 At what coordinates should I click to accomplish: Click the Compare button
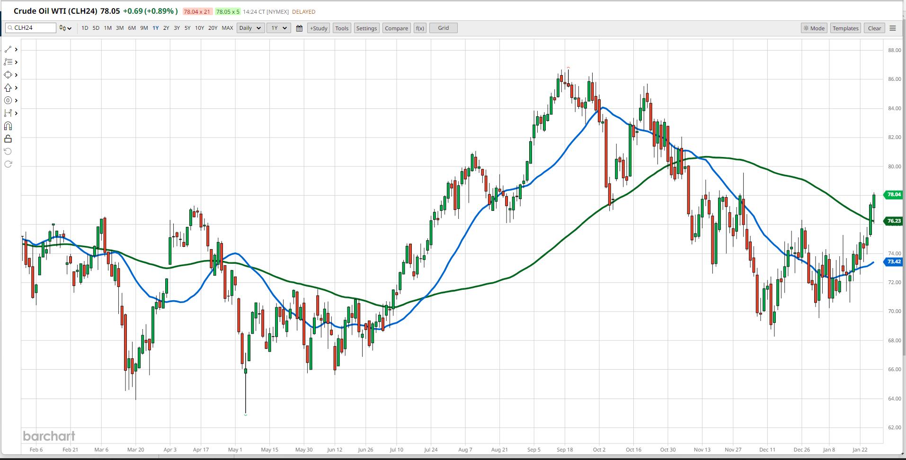(x=396, y=28)
